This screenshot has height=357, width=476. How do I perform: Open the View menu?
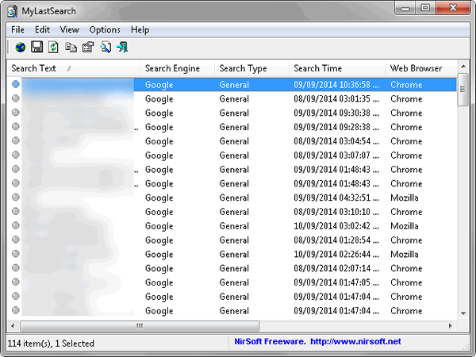70,30
